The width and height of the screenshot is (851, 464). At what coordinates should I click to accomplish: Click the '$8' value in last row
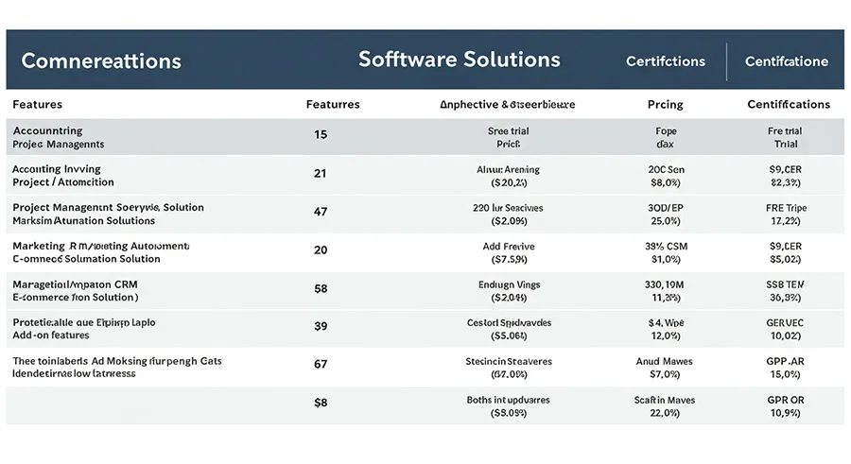point(321,403)
